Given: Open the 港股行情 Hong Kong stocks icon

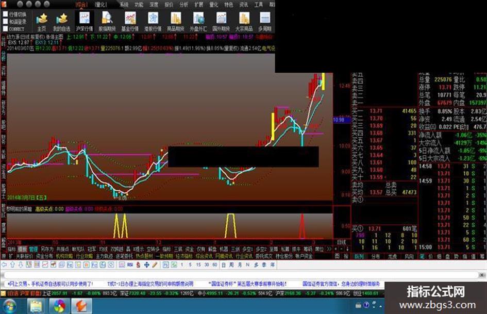Looking at the screenshot, I should (x=153, y=22).
